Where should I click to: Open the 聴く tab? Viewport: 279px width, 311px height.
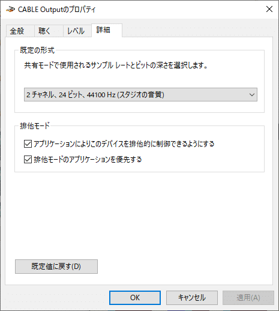[44, 31]
